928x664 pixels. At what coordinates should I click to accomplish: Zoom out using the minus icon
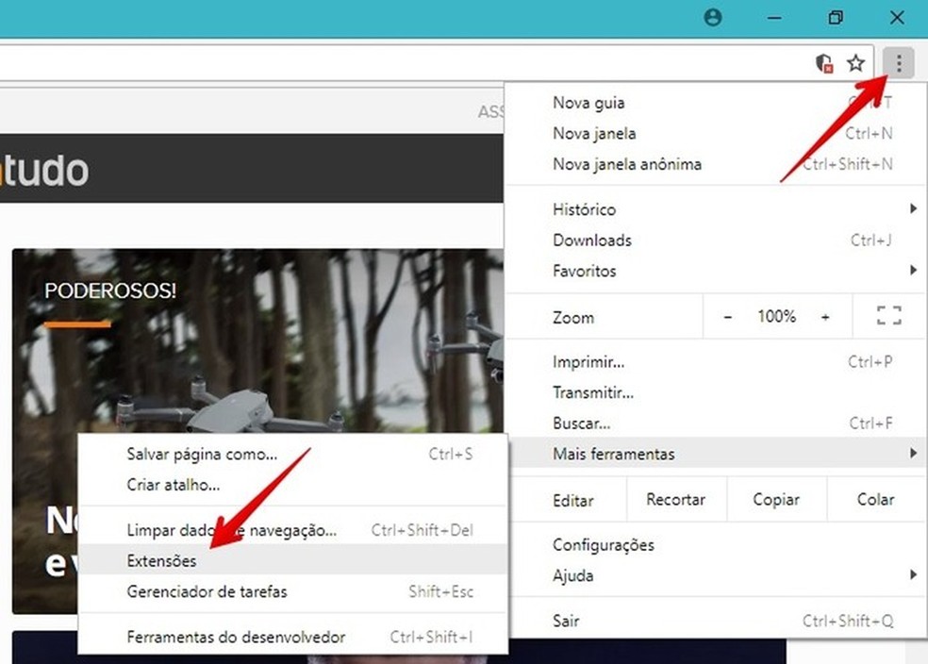tap(727, 317)
